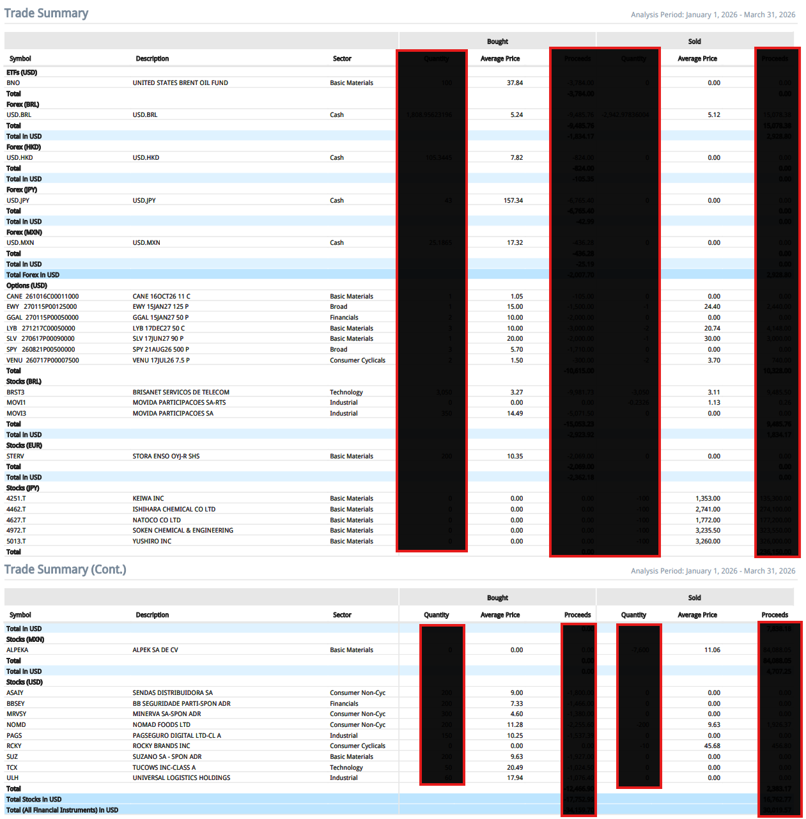The height and width of the screenshot is (819, 806).
Task: Collapse the ETFs (USD) section
Action: coord(22,72)
